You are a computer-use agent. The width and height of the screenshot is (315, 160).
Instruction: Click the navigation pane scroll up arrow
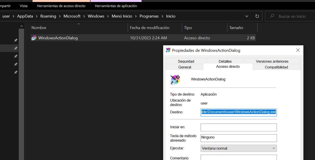21,26
